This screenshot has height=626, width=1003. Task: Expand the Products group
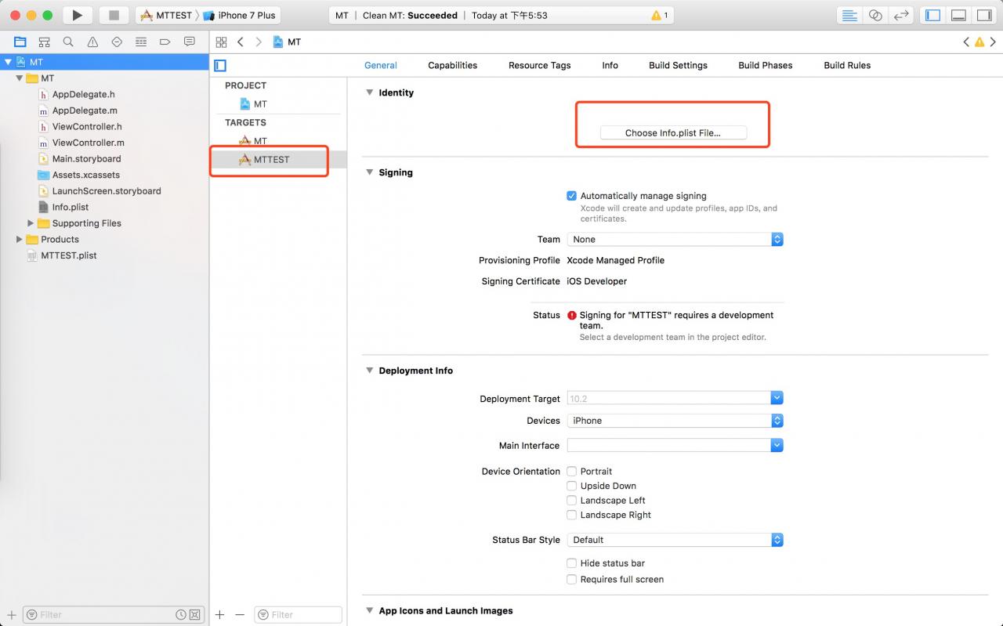[x=20, y=240]
